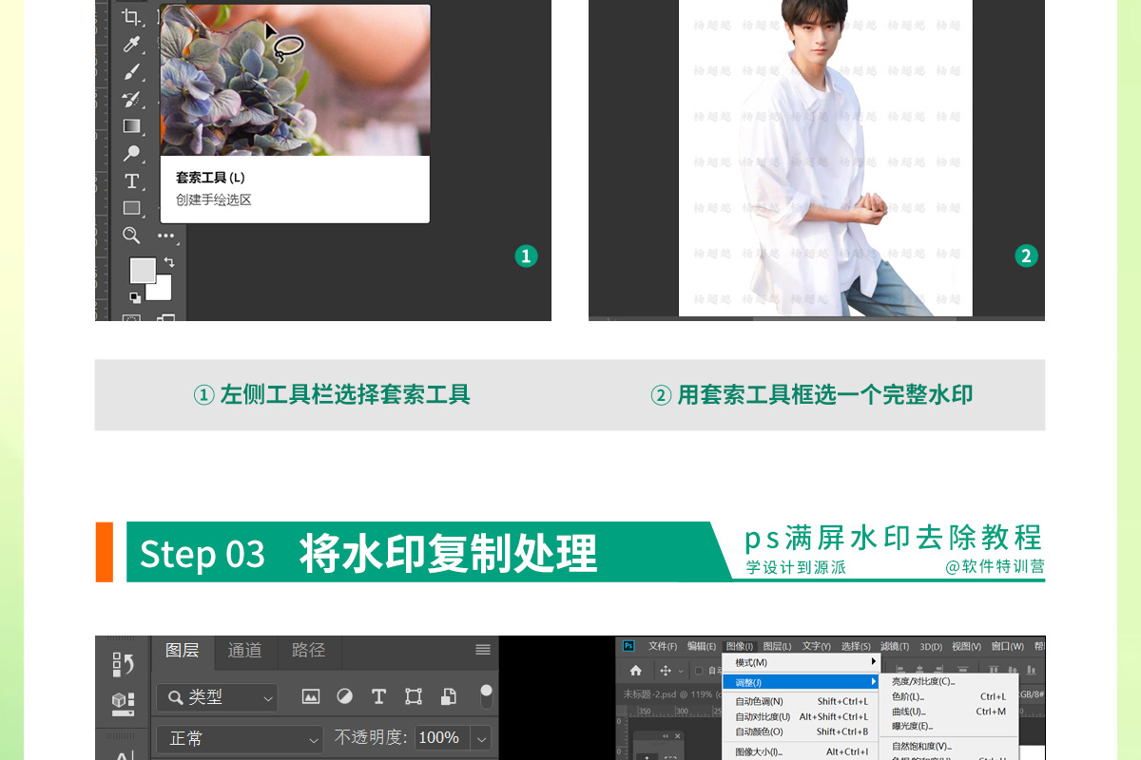Filter layers by pixel layer icon

(311, 696)
